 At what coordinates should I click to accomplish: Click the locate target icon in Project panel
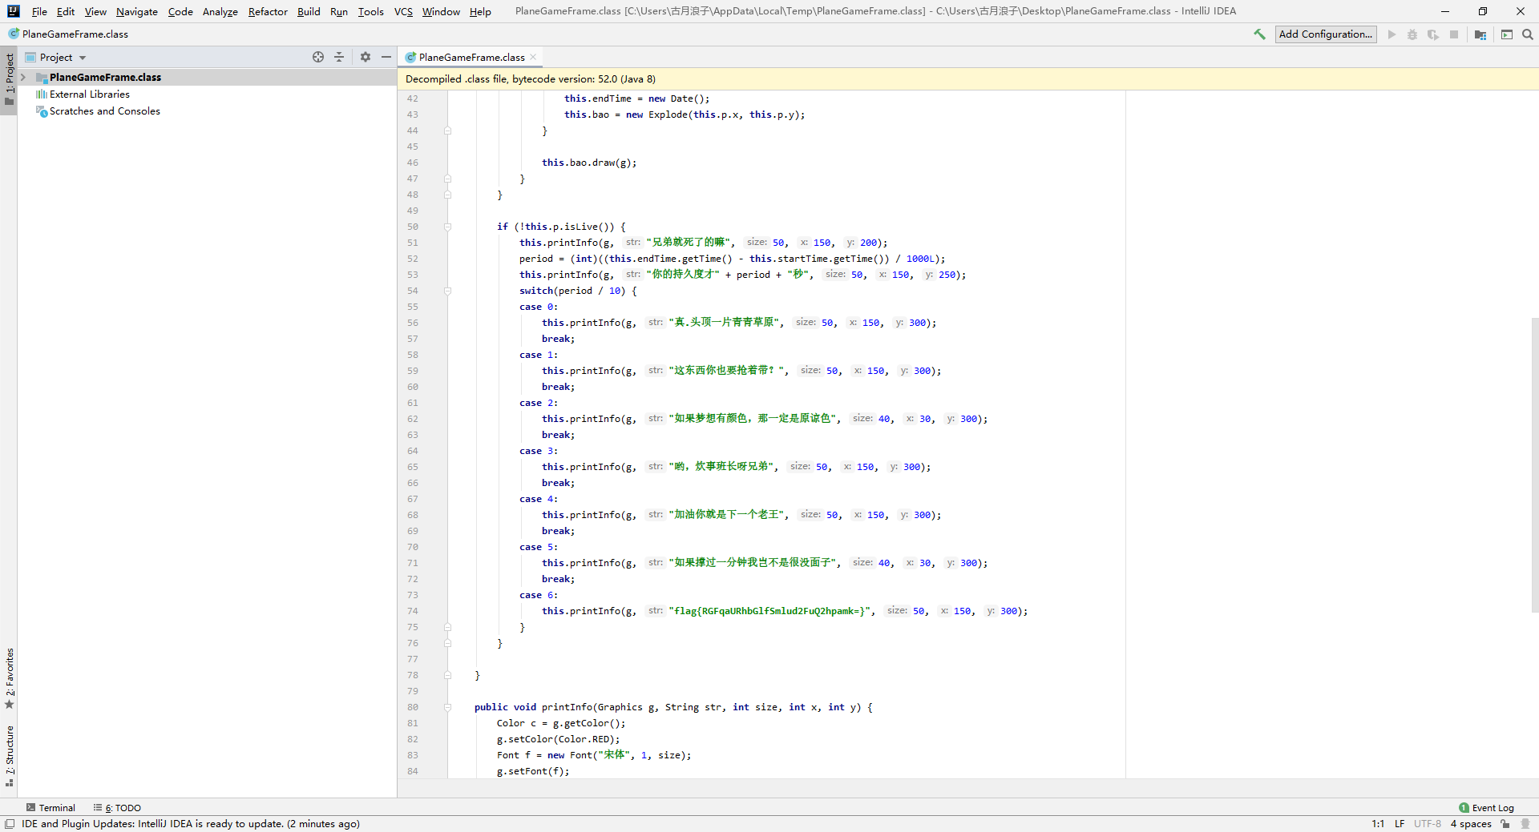pyautogui.click(x=318, y=57)
